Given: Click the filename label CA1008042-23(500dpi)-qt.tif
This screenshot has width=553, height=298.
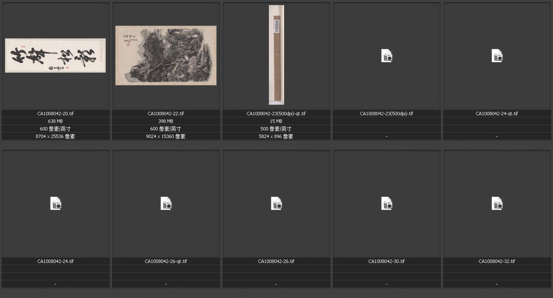Looking at the screenshot, I should tap(276, 114).
